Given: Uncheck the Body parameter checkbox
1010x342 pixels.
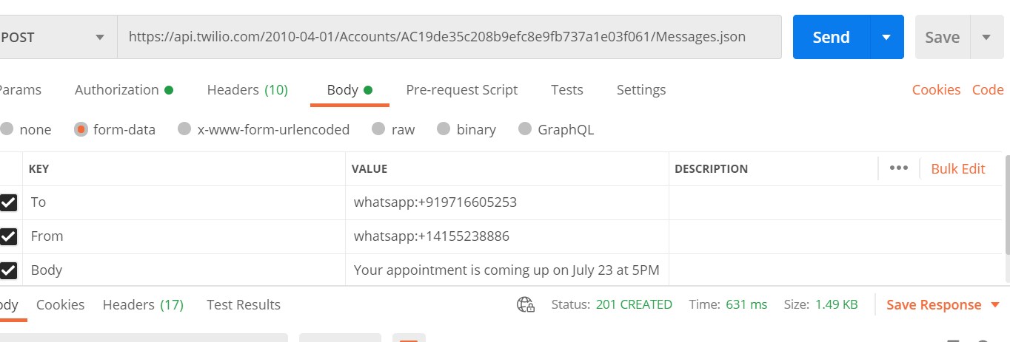Looking at the screenshot, I should tap(9, 270).
